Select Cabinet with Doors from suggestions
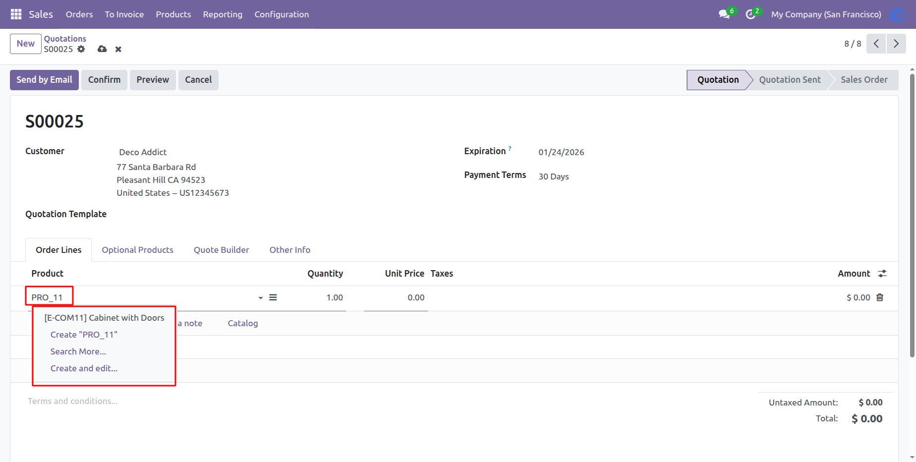Image resolution: width=916 pixels, height=462 pixels. [x=104, y=318]
